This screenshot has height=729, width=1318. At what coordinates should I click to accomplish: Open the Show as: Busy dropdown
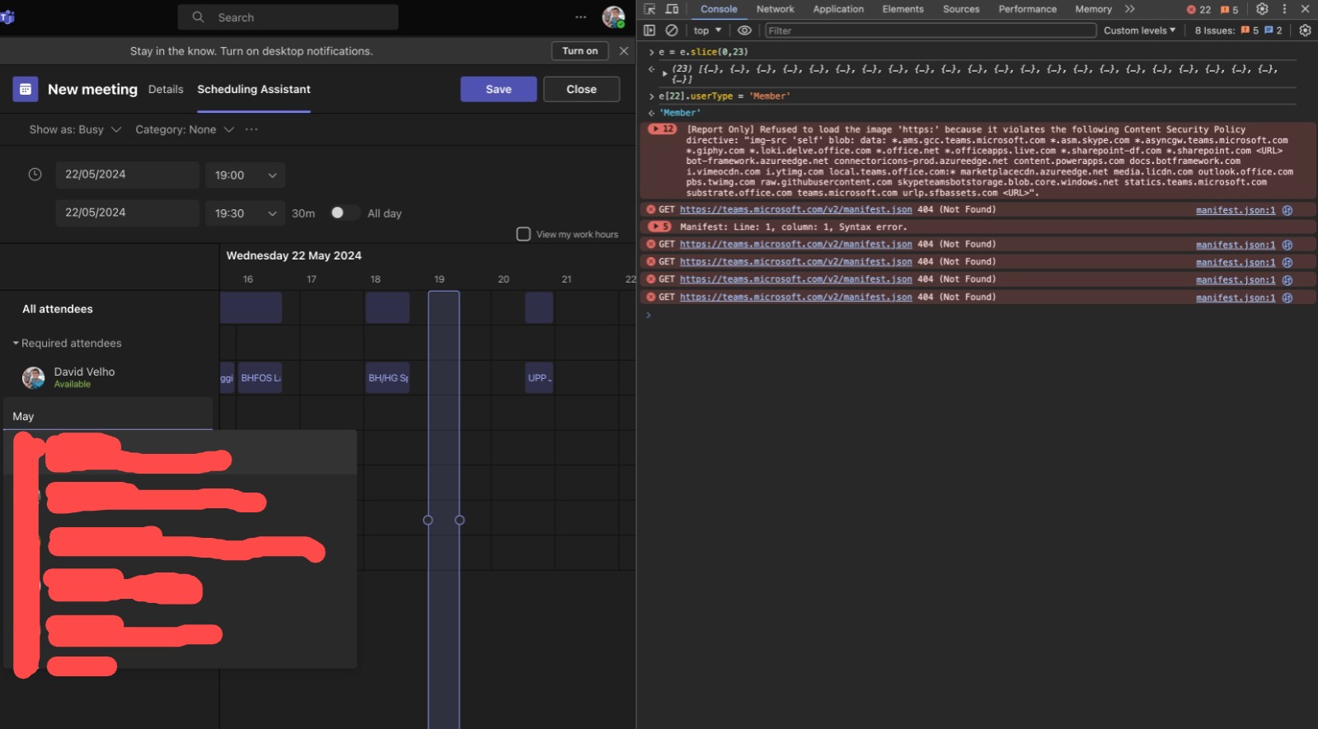pos(75,129)
